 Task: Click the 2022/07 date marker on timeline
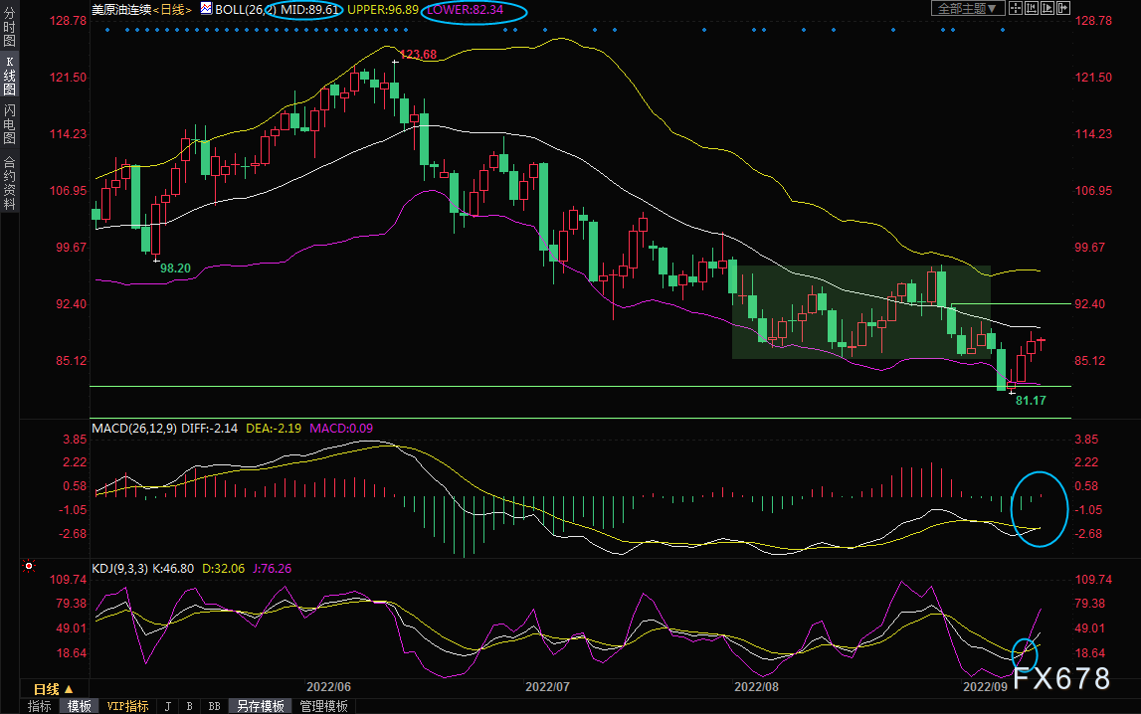coord(548,687)
